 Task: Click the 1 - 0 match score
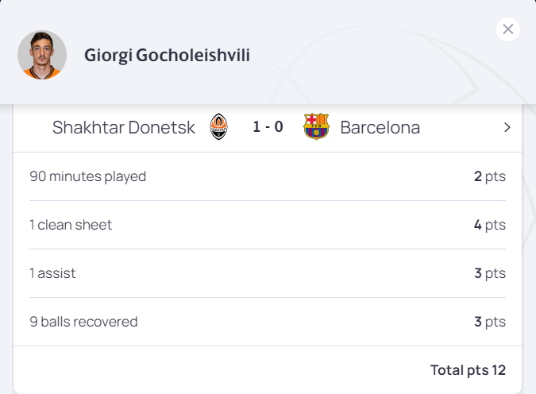coord(268,127)
